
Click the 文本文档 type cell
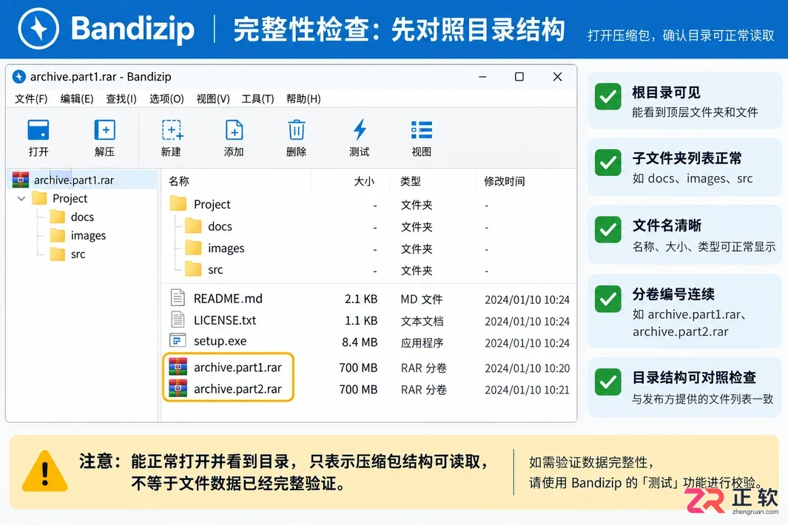pyautogui.click(x=422, y=321)
